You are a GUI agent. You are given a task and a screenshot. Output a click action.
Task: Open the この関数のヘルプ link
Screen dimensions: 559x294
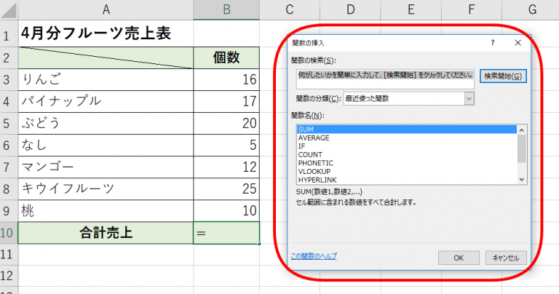coord(314,256)
